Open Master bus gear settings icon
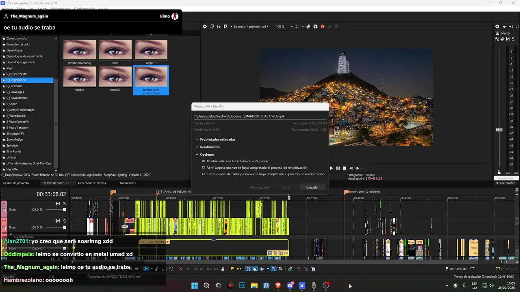Viewport: 520px width, 292px height. [x=497, y=26]
